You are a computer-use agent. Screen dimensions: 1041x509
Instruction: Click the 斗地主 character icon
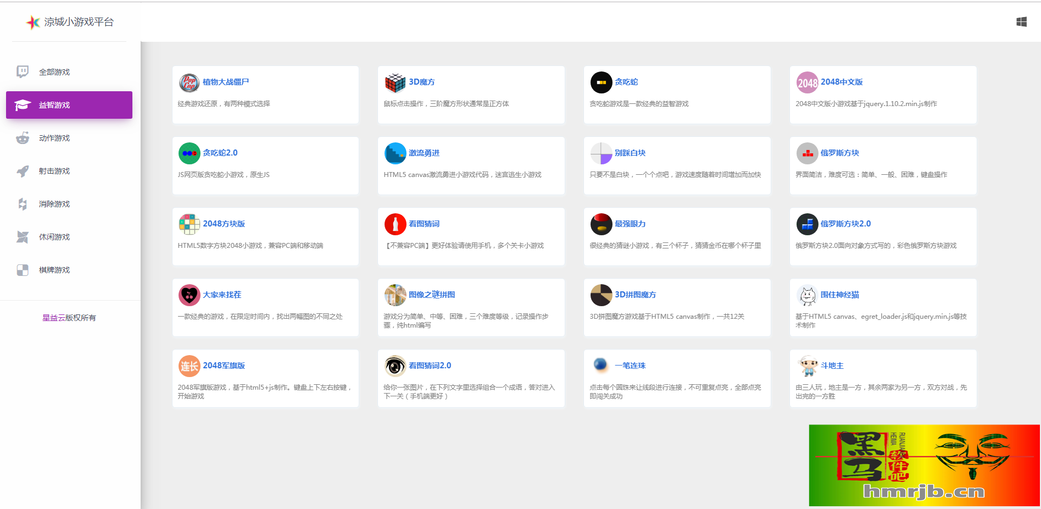pos(807,366)
